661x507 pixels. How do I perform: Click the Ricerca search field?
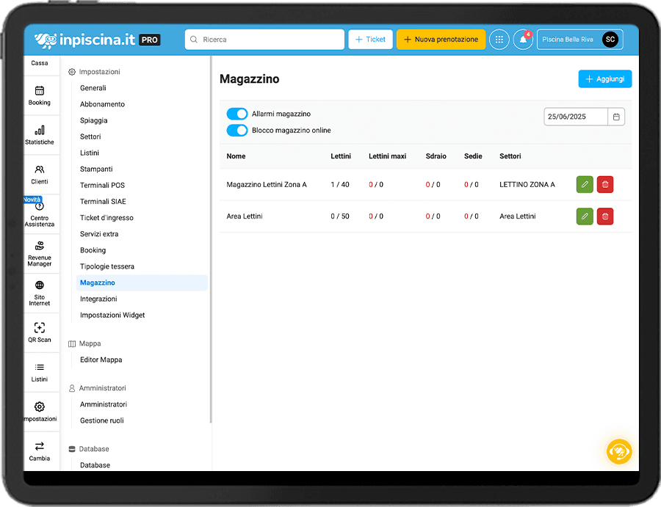(264, 40)
